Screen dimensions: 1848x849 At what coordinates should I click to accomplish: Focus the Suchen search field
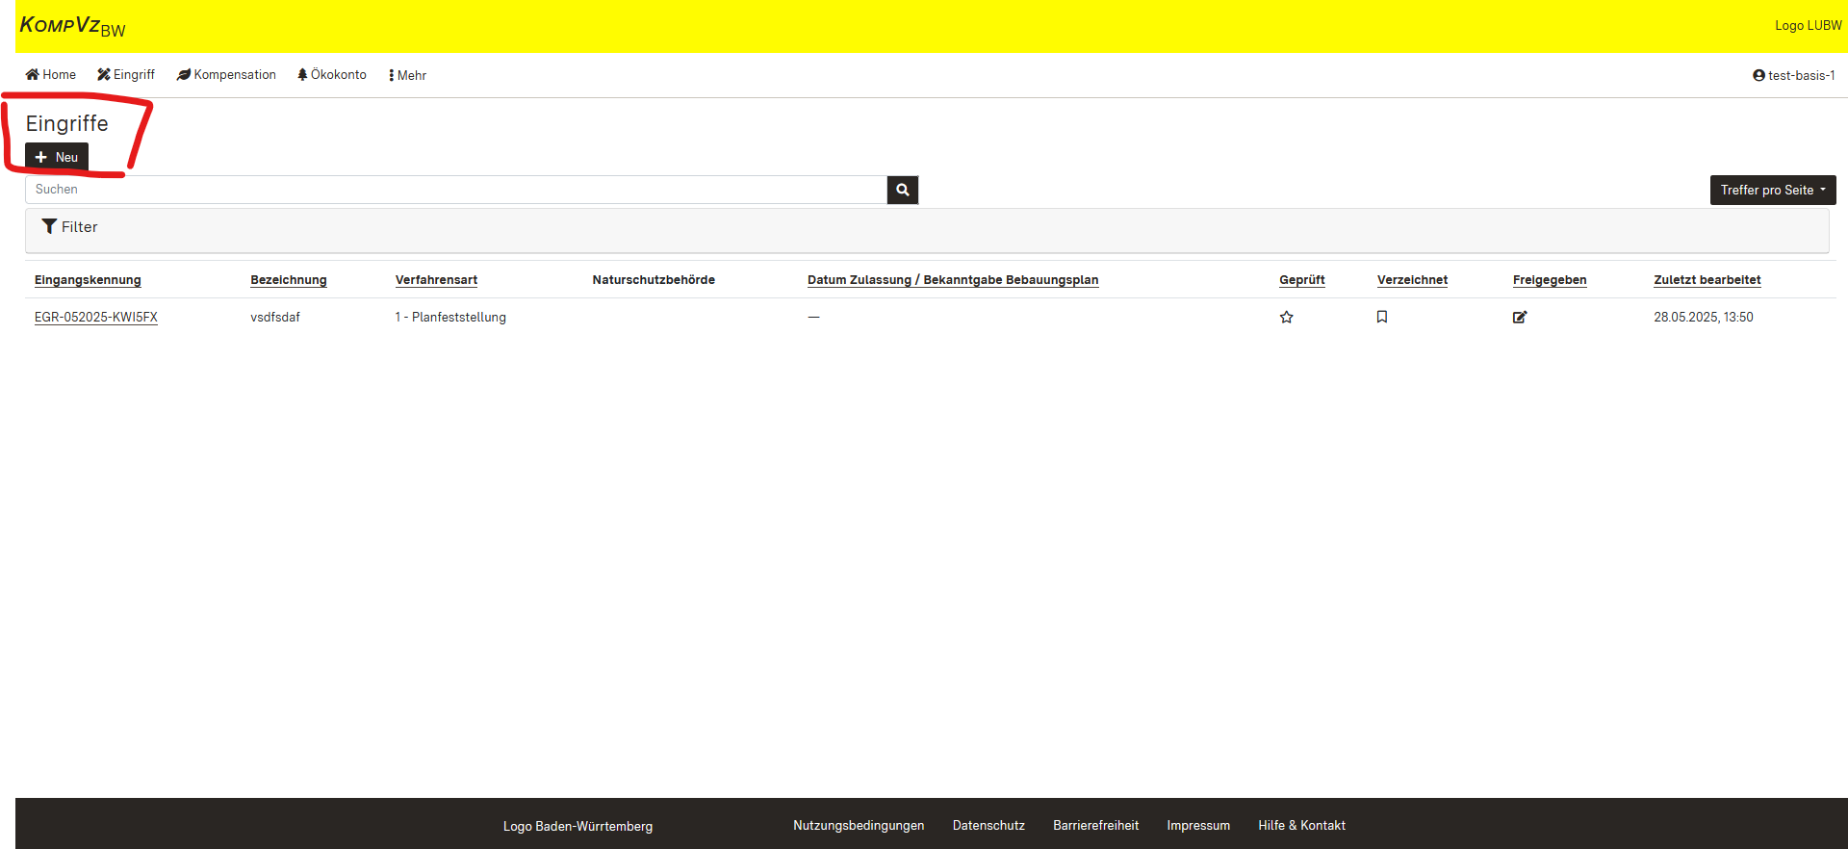coord(455,190)
